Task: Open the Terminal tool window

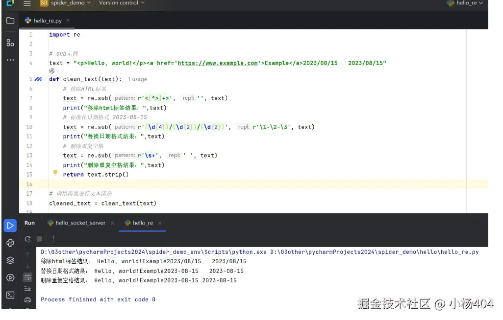Action: click(10, 295)
